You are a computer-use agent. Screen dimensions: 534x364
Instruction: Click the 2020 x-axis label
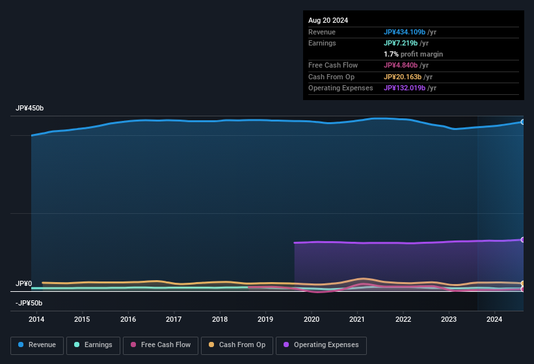312,319
